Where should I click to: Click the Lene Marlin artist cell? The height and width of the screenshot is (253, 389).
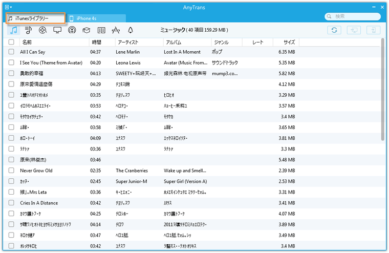[127, 52]
